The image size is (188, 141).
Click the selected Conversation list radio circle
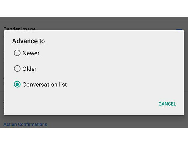point(17,85)
